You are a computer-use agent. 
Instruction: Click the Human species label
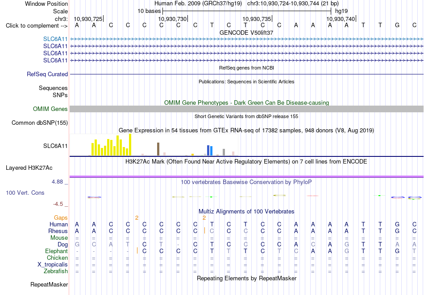pos(58,225)
